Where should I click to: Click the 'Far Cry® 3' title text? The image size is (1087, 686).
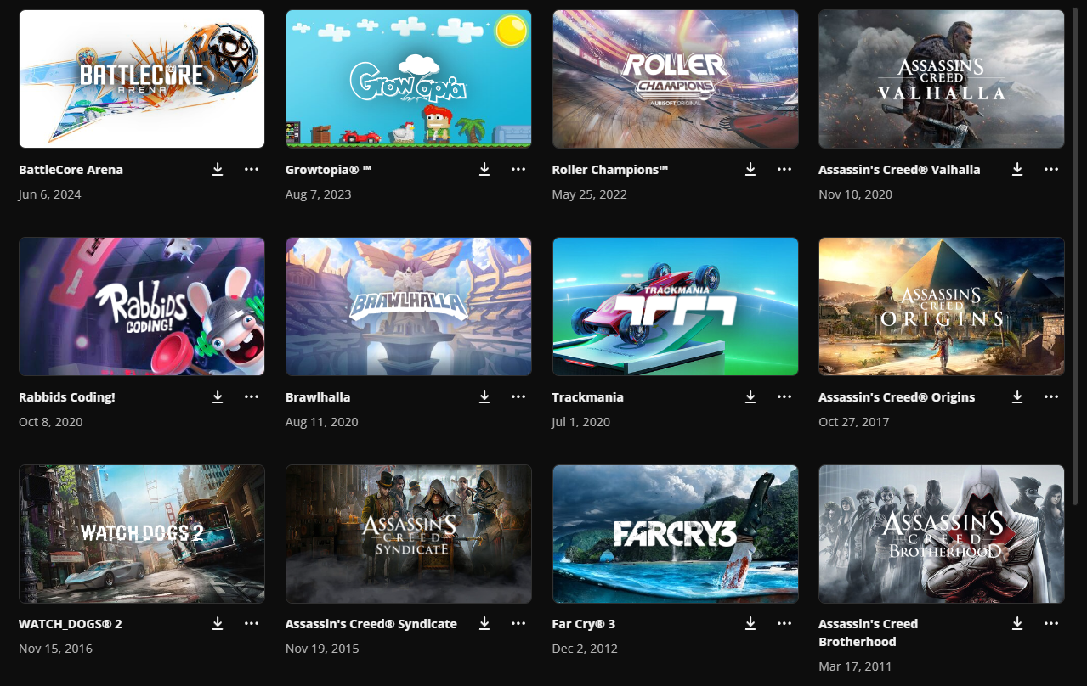pyautogui.click(x=584, y=624)
